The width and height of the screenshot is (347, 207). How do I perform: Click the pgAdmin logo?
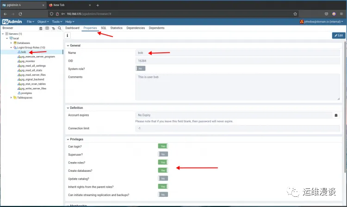(12, 22)
